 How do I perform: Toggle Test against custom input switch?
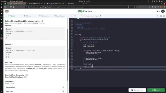click(x=100, y=16)
